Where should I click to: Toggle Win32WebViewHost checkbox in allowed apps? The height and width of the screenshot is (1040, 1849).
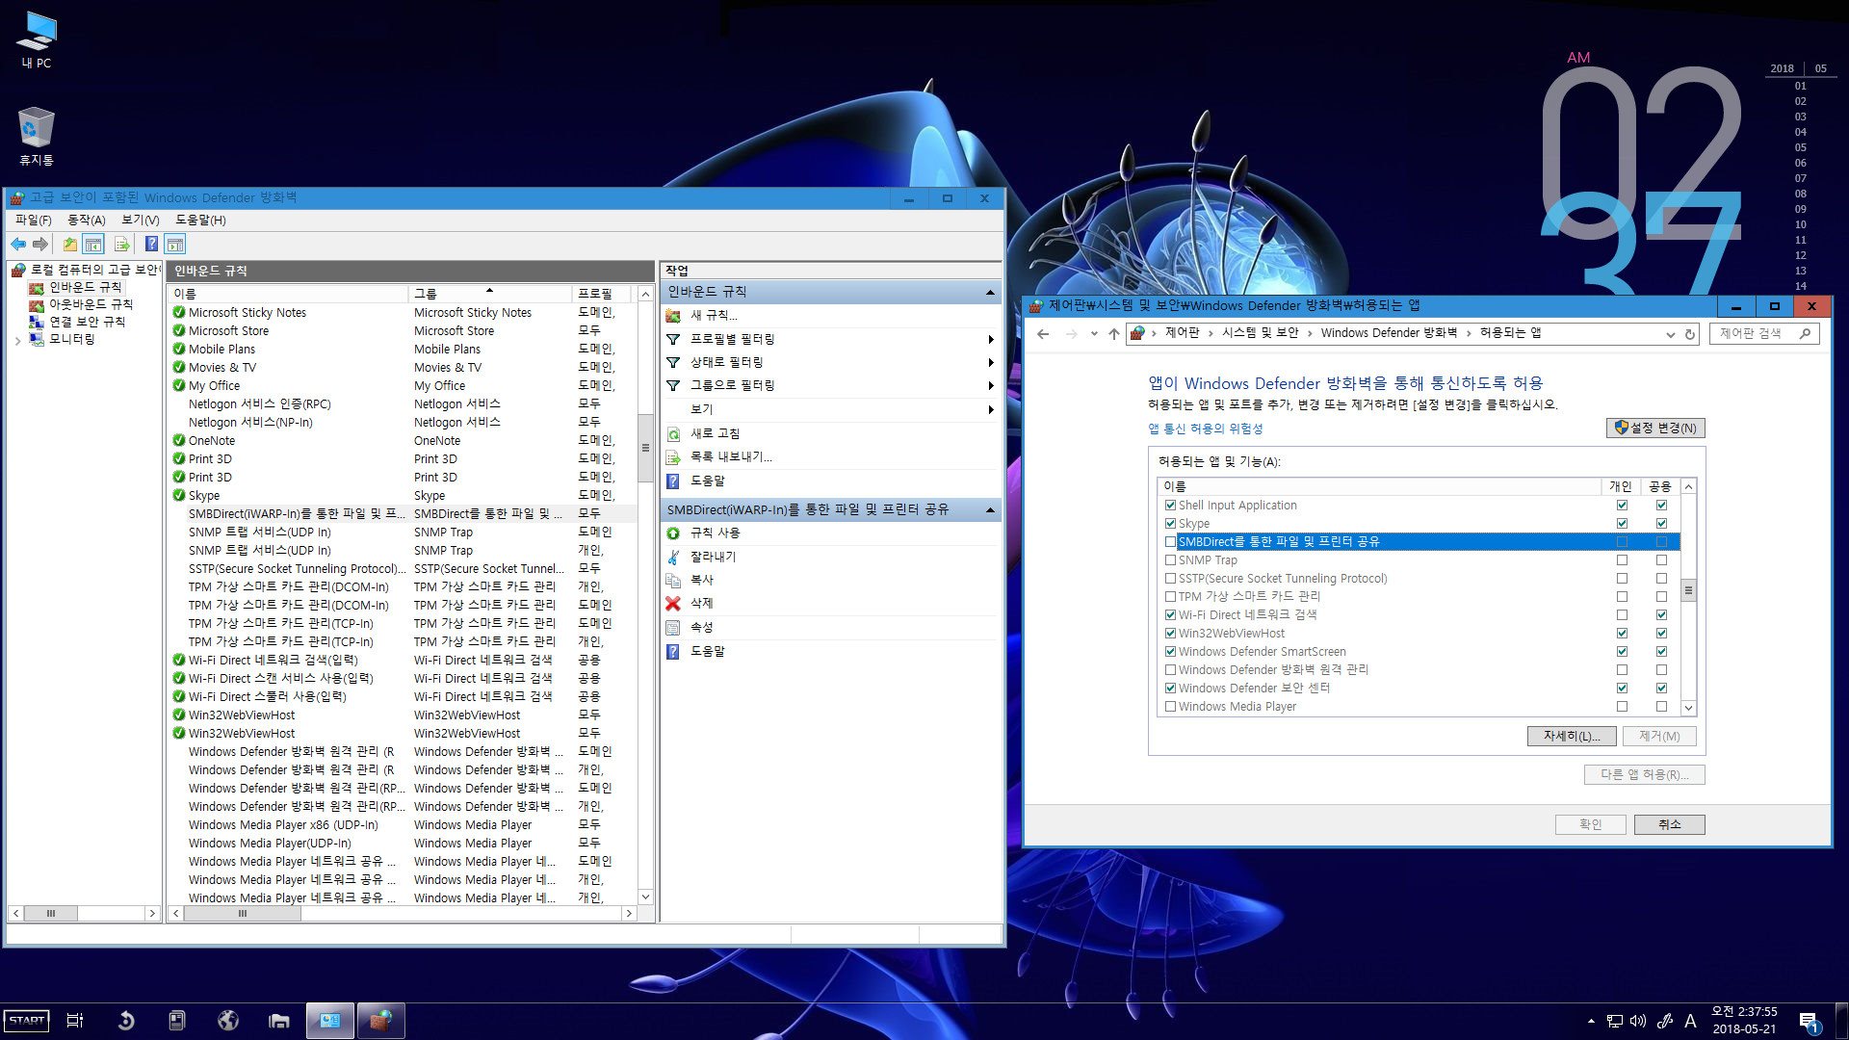(1170, 634)
